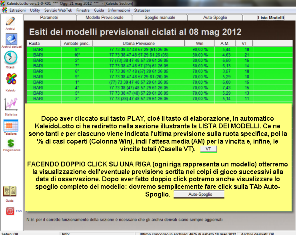
Task: Click forecast '77 73 38 47 48 57 29 (61) 26 05'
Action: (x=138, y=49)
